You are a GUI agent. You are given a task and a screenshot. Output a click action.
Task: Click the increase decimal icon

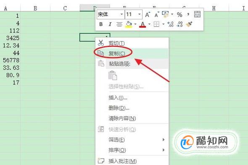[x=170, y=24]
